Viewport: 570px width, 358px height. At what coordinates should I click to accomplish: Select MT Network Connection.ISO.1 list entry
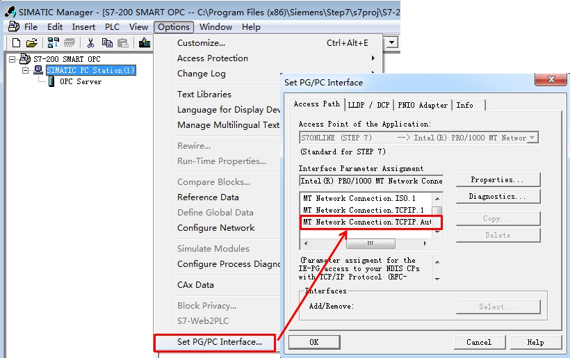366,198
